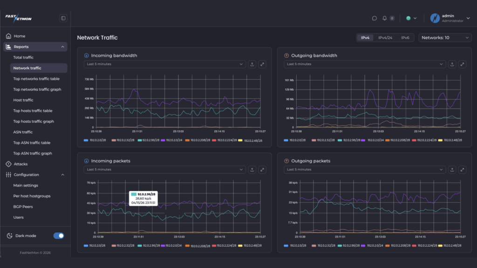This screenshot has width=477, height=268.
Task: Collapse the sidebar using the panel icon
Action: pos(63,18)
